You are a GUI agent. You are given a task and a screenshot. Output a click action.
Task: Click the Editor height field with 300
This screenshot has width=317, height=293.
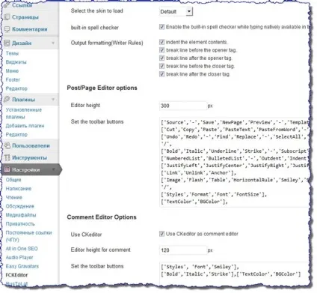(183, 106)
